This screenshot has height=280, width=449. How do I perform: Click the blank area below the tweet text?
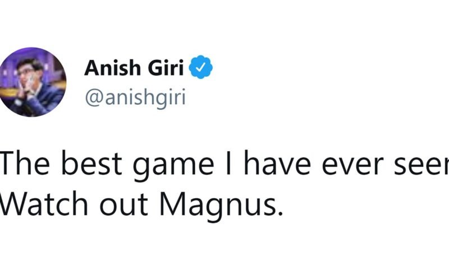pyautogui.click(x=224, y=252)
